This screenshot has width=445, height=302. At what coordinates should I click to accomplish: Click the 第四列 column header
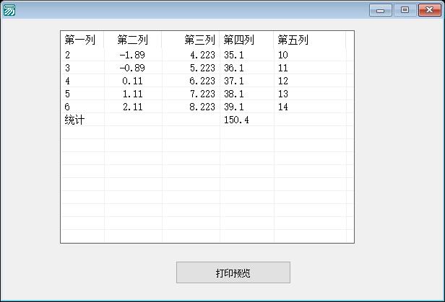click(238, 40)
